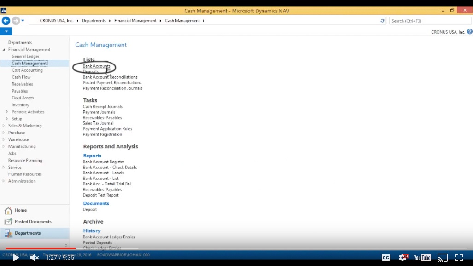Click the navigation pane customize arrow
The height and width of the screenshot is (266, 473).
click(x=66, y=246)
